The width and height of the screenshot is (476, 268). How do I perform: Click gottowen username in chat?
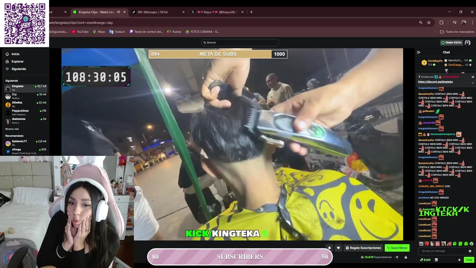pos(428,111)
